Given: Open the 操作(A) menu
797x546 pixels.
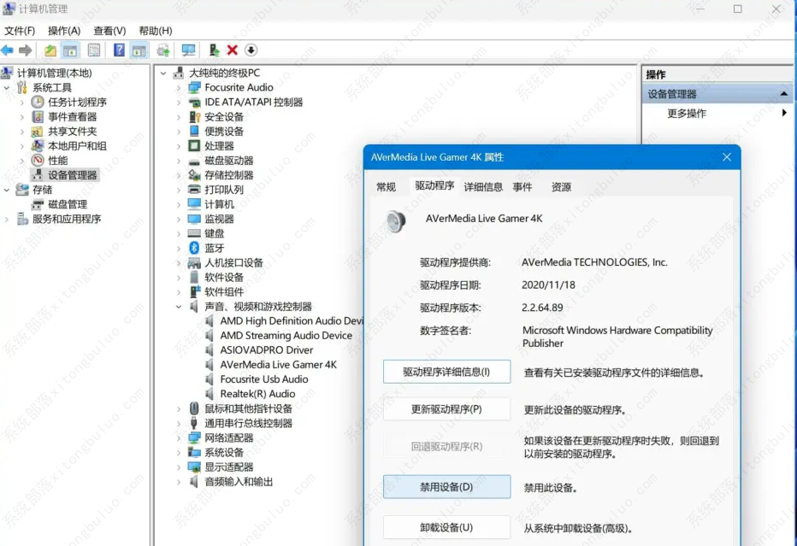Looking at the screenshot, I should pyautogui.click(x=64, y=31).
